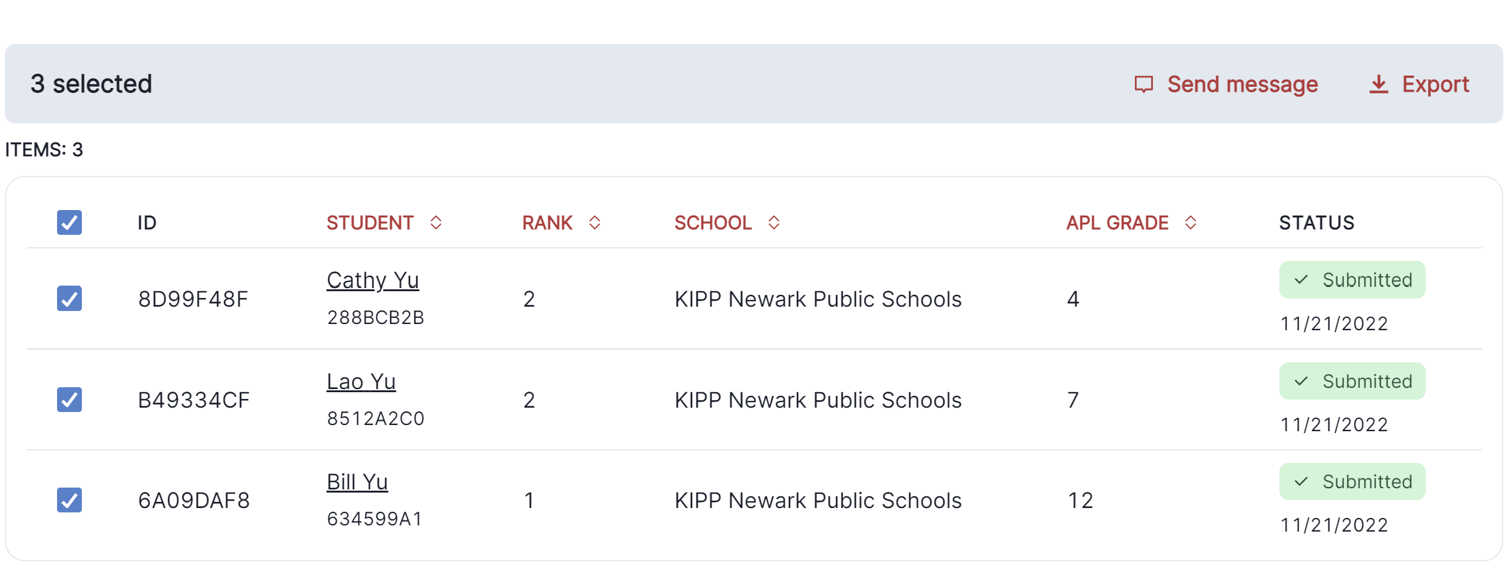Deselect the checkbox for ID 6A09DAF8

pyautogui.click(x=69, y=500)
